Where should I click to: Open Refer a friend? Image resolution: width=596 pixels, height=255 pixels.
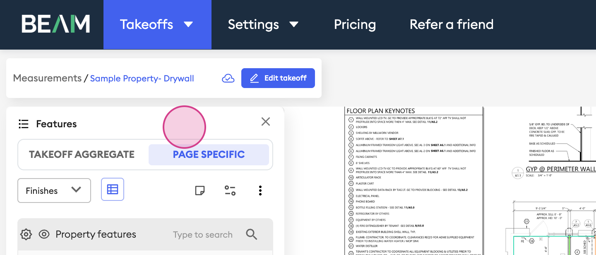(452, 24)
